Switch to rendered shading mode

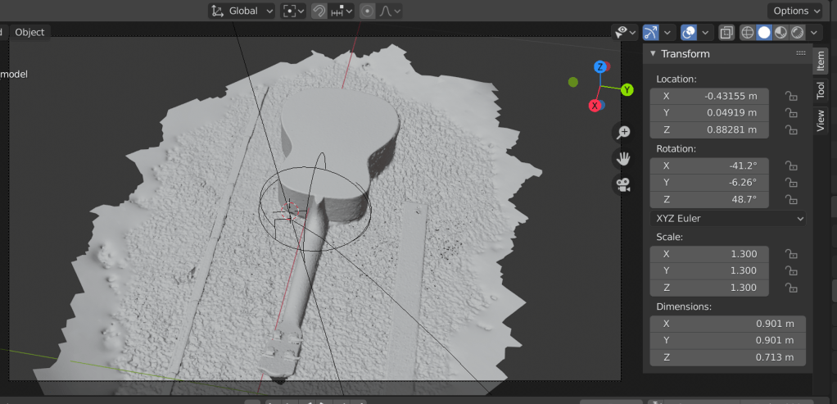point(795,32)
